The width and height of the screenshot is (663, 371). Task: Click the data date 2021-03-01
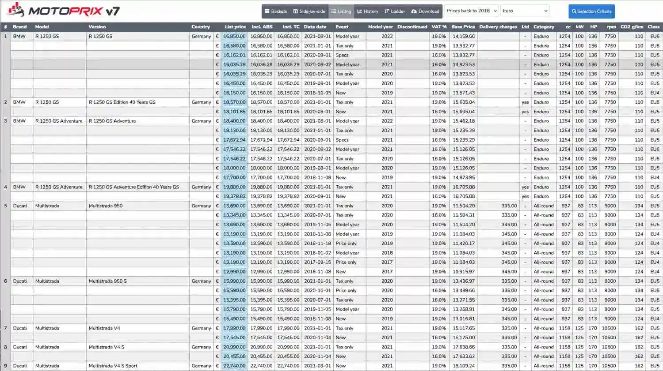pos(317,366)
